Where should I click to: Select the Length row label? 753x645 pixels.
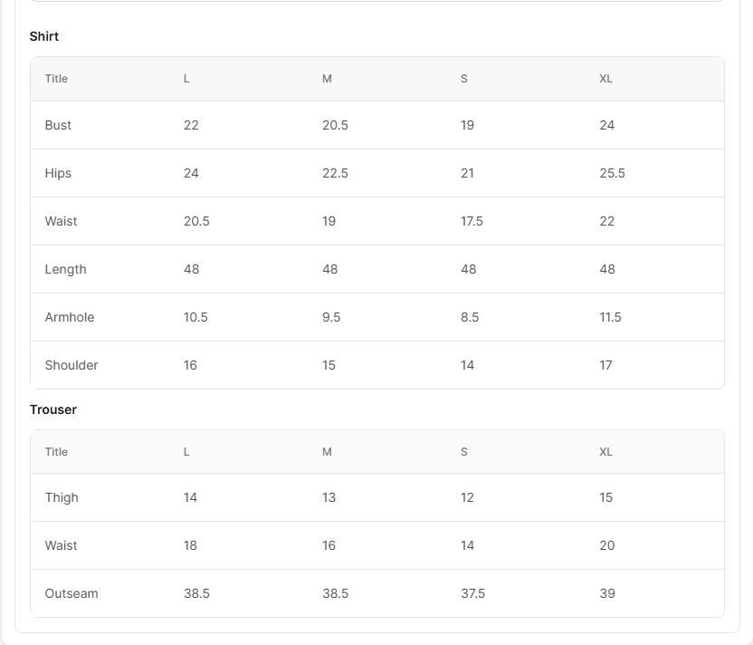pyautogui.click(x=66, y=269)
